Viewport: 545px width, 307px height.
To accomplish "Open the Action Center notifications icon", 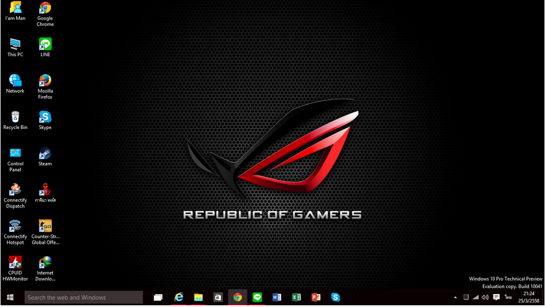I will pyautogui.click(x=496, y=297).
